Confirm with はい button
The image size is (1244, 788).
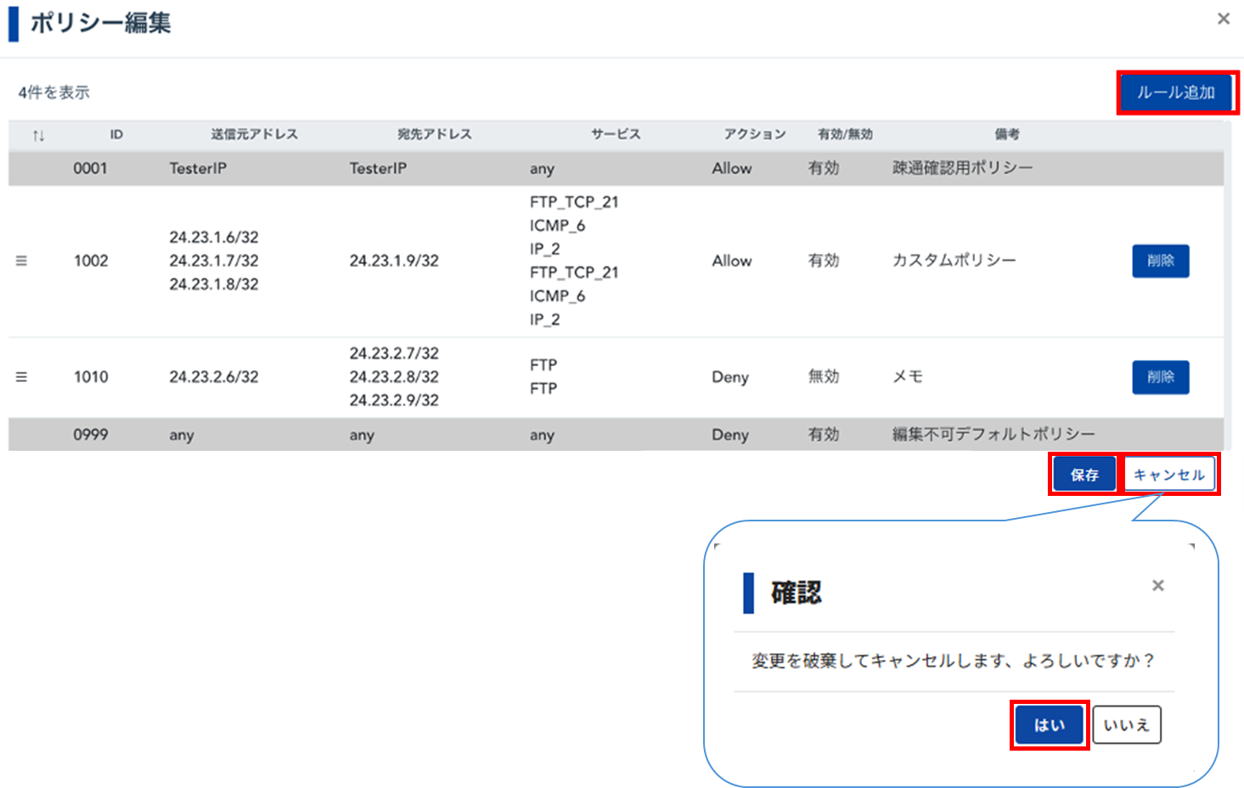[x=1050, y=725]
